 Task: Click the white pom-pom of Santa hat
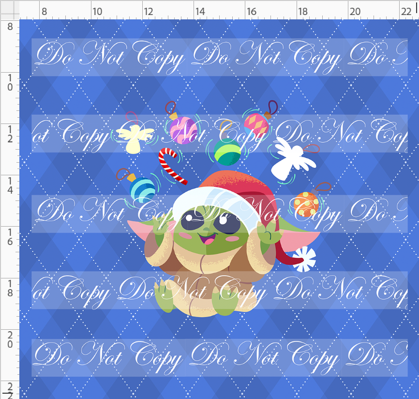[304, 259]
